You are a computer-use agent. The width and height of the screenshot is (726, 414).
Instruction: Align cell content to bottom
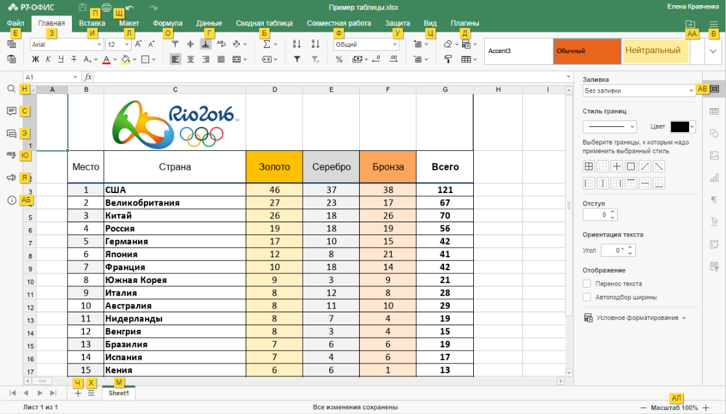(205, 44)
